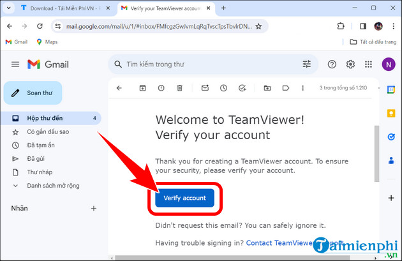
Task: Open Tất cả dấu trang bookmarks folder
Action: [x=373, y=41]
